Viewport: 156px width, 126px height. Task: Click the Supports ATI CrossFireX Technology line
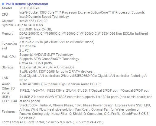point(49,59)
